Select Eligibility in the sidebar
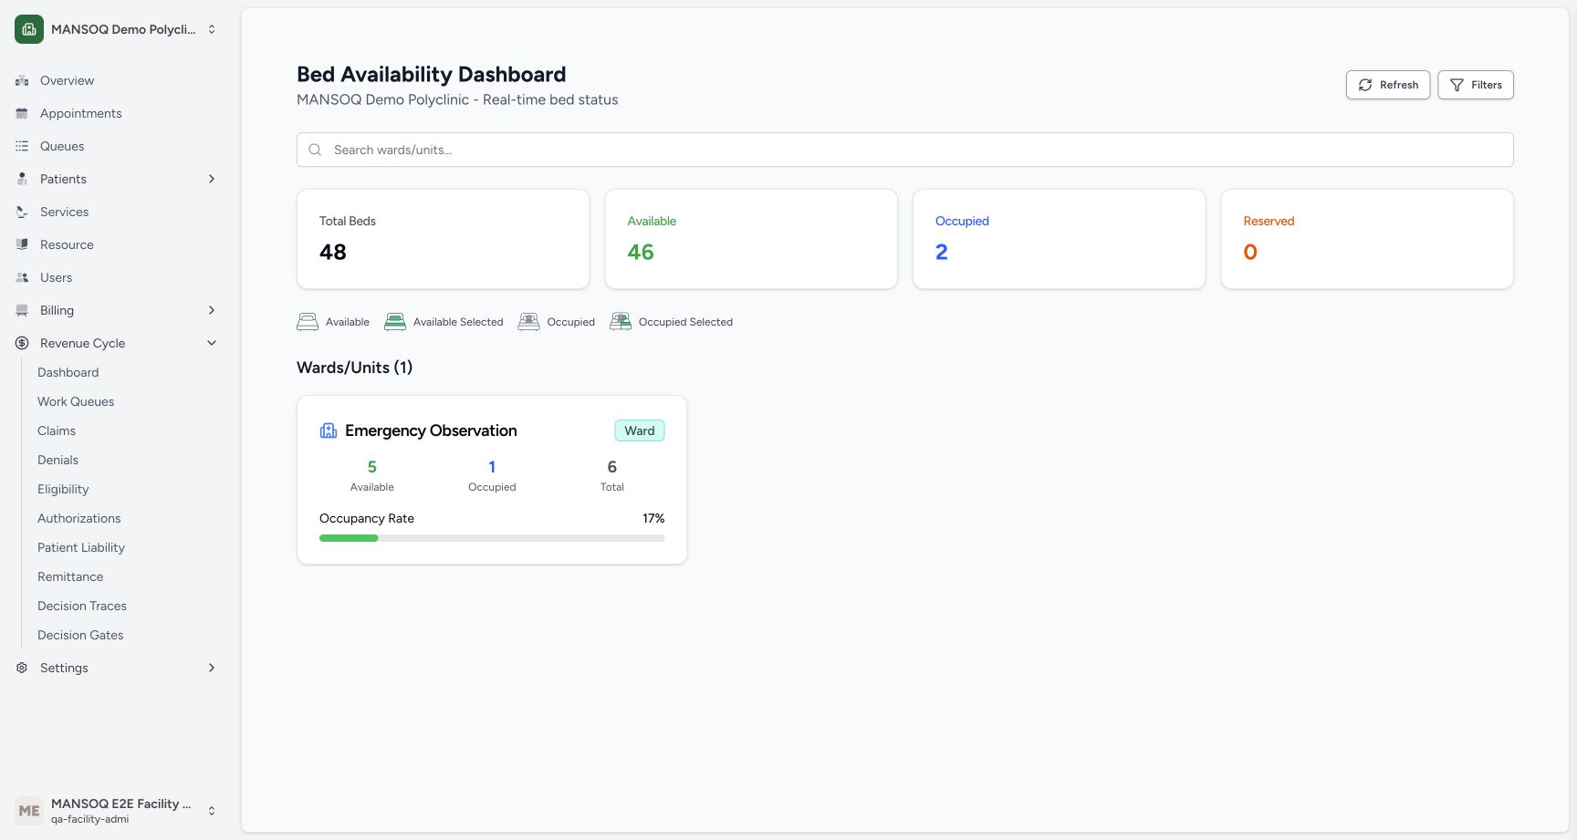The image size is (1577, 840). pyautogui.click(x=63, y=490)
